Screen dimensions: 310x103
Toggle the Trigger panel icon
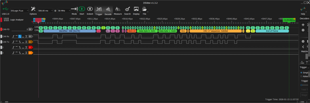coord(99,10)
